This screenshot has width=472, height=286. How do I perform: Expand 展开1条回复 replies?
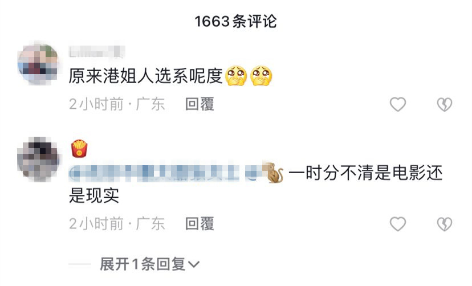(149, 264)
